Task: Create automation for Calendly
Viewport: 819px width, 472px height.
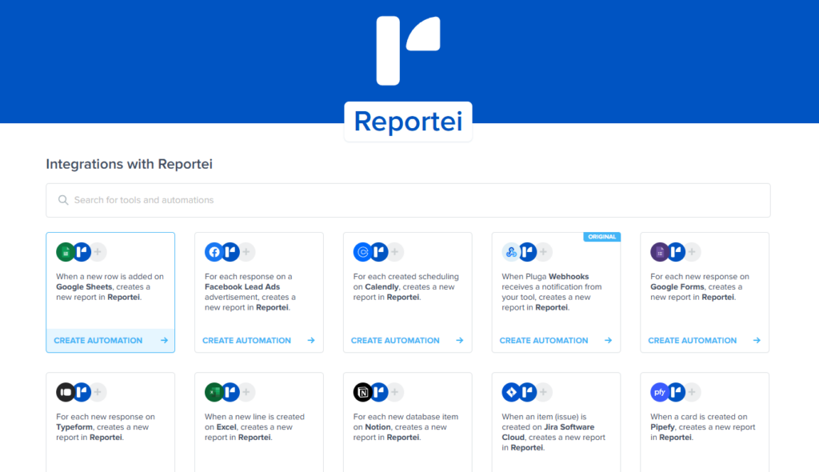Action: 408,340
